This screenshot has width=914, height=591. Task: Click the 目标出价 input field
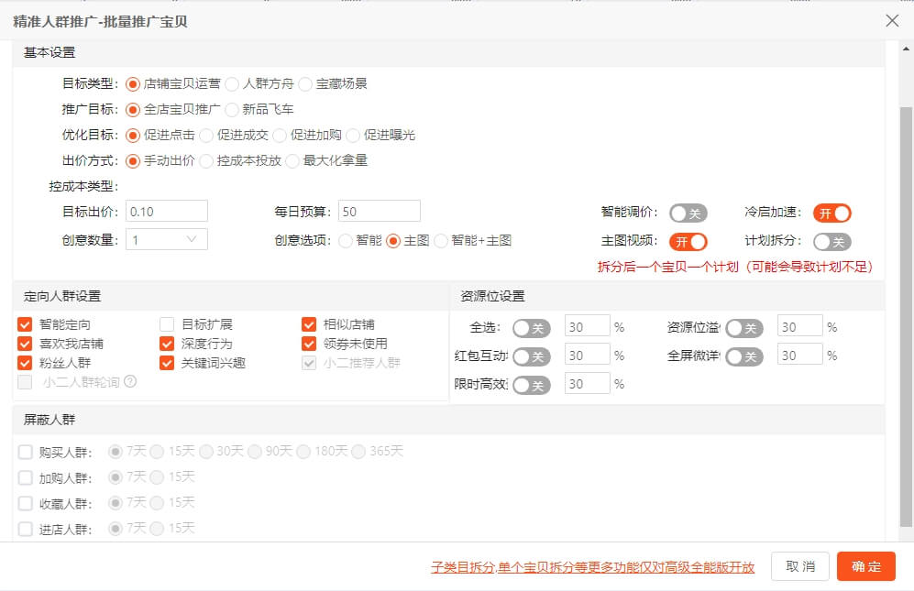point(167,211)
